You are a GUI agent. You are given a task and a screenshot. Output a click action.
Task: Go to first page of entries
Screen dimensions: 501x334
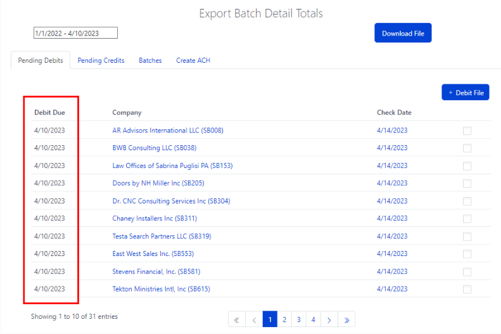[237, 319]
